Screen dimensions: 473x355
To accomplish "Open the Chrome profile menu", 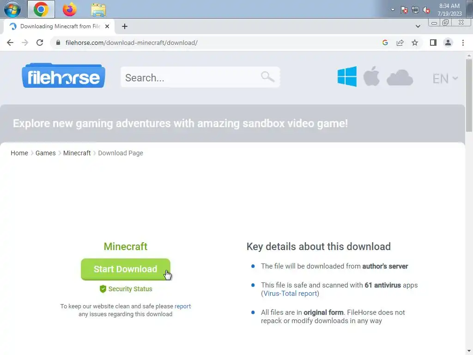I will (448, 43).
